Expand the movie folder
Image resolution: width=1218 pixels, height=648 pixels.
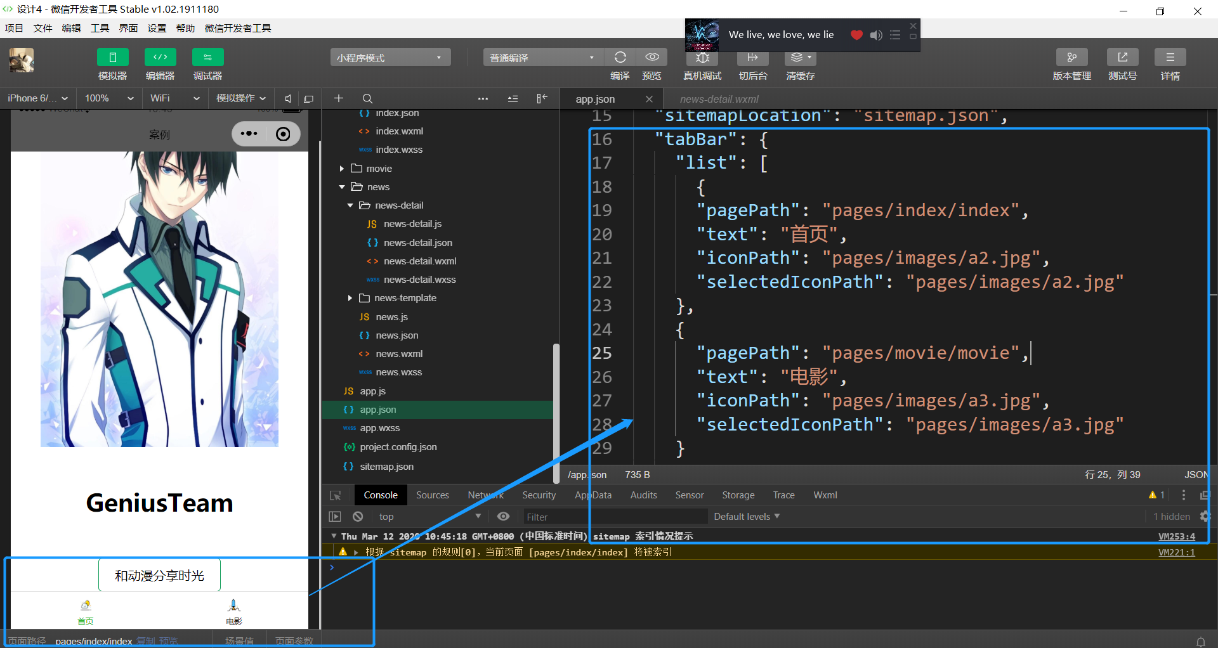pos(342,169)
